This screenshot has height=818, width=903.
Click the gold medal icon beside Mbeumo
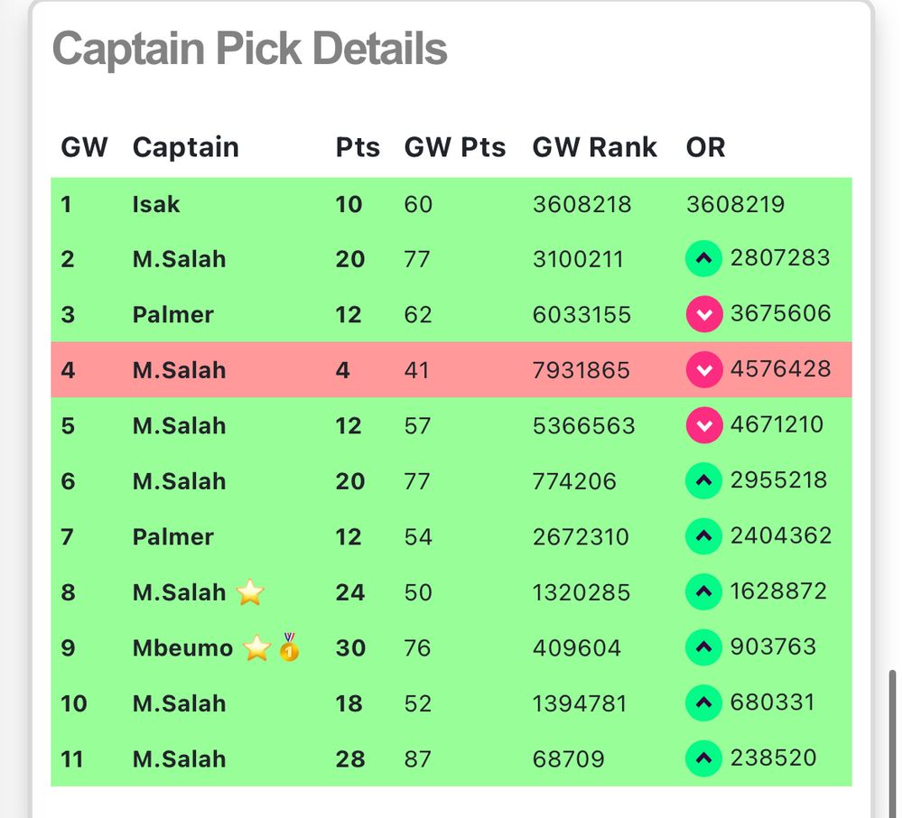point(289,646)
